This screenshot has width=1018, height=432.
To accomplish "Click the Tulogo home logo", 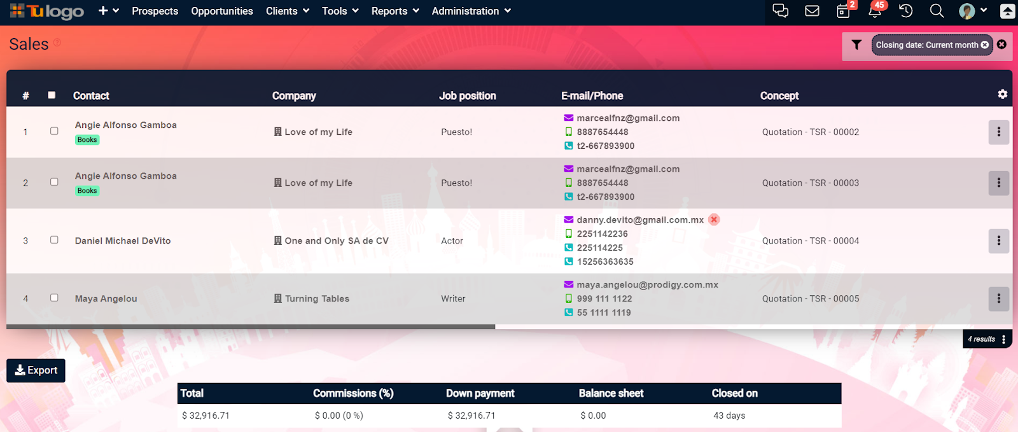I will [x=47, y=11].
